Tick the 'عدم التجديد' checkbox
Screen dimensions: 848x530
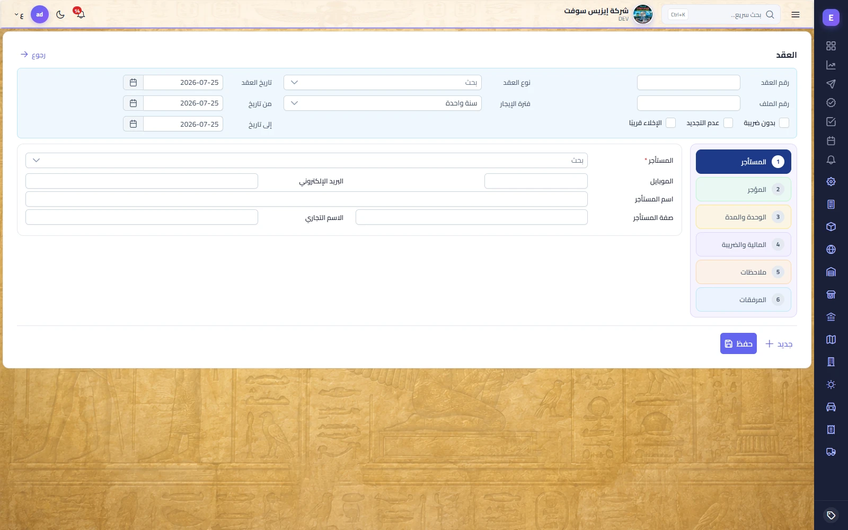click(x=728, y=123)
